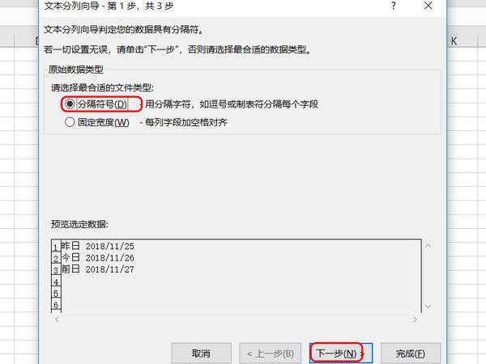Click the preview pane scroll-down arrow
Viewport: 486px width, 364px height.
pyautogui.click(x=428, y=307)
